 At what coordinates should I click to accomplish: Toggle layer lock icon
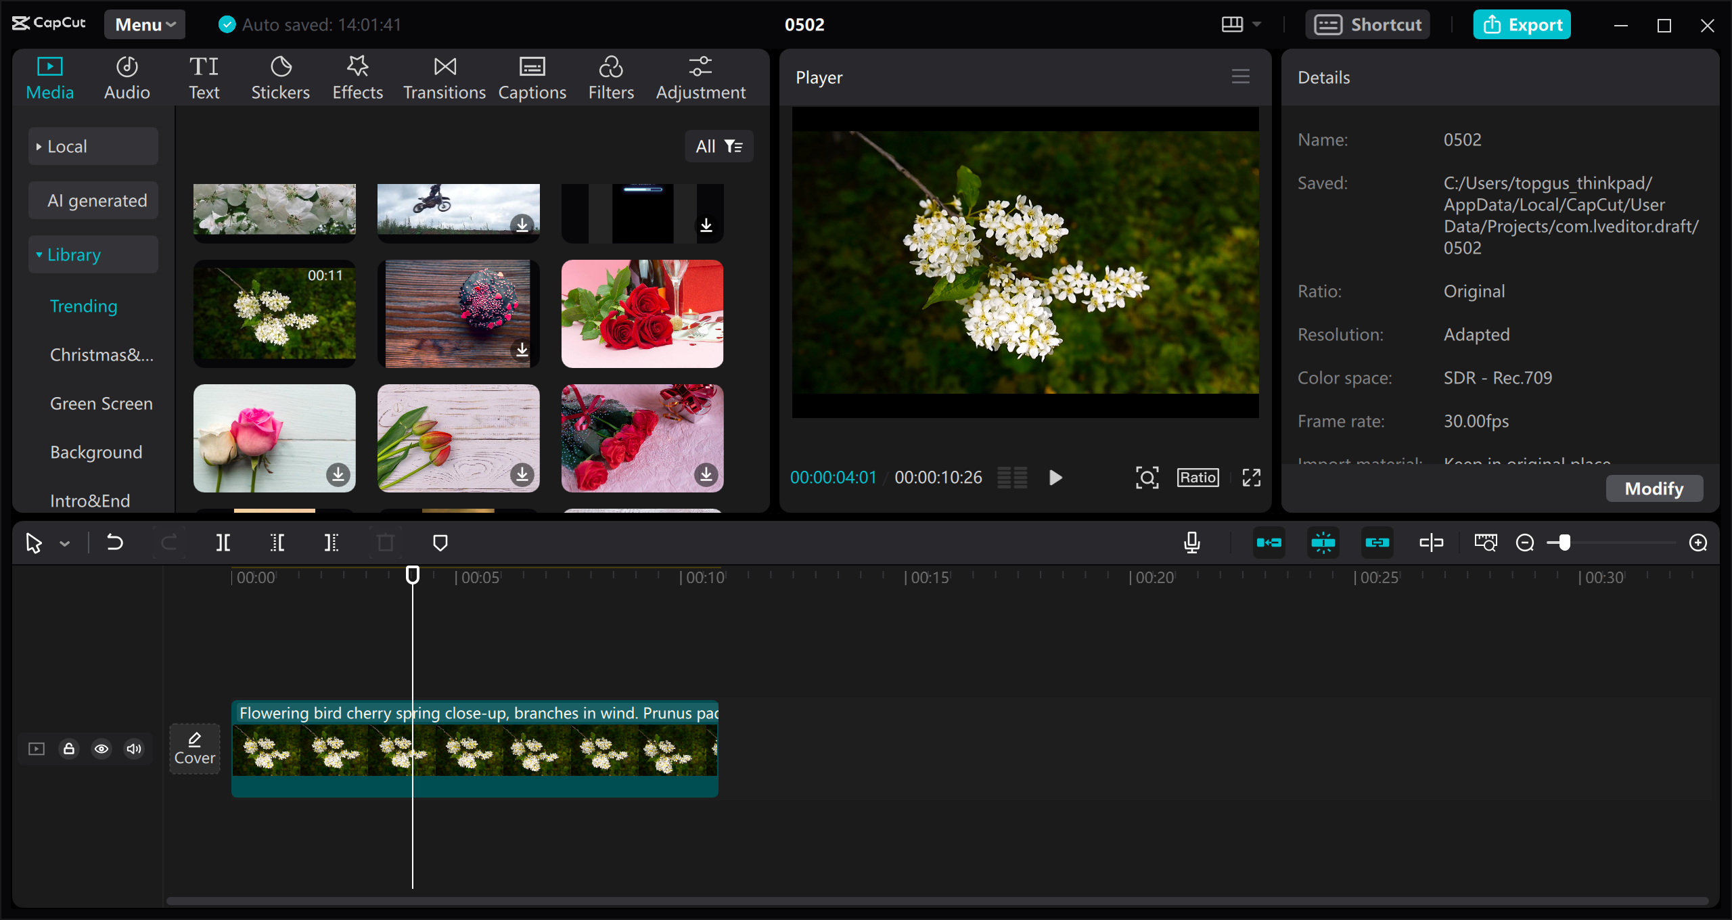pyautogui.click(x=69, y=750)
